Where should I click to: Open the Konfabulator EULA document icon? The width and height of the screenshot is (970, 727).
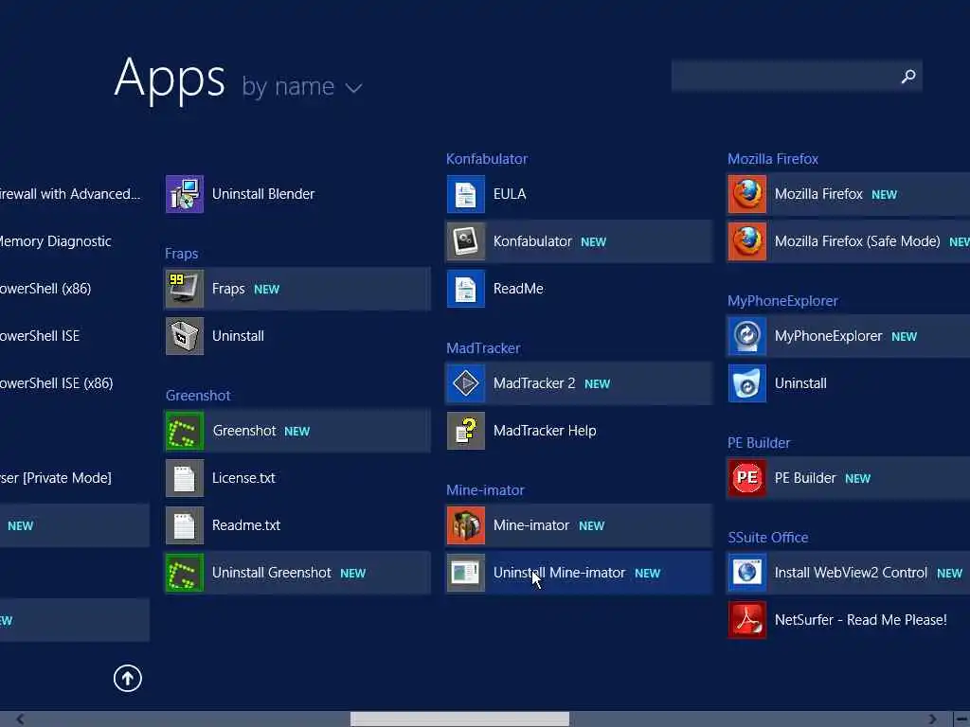click(466, 194)
